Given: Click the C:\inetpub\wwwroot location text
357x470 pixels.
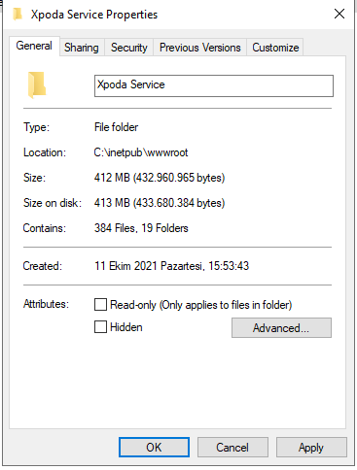Looking at the screenshot, I should tap(141, 152).
